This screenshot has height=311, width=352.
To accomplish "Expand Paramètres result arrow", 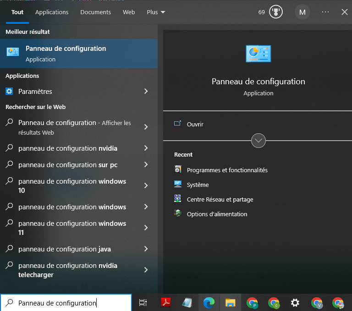I will point(146,91).
